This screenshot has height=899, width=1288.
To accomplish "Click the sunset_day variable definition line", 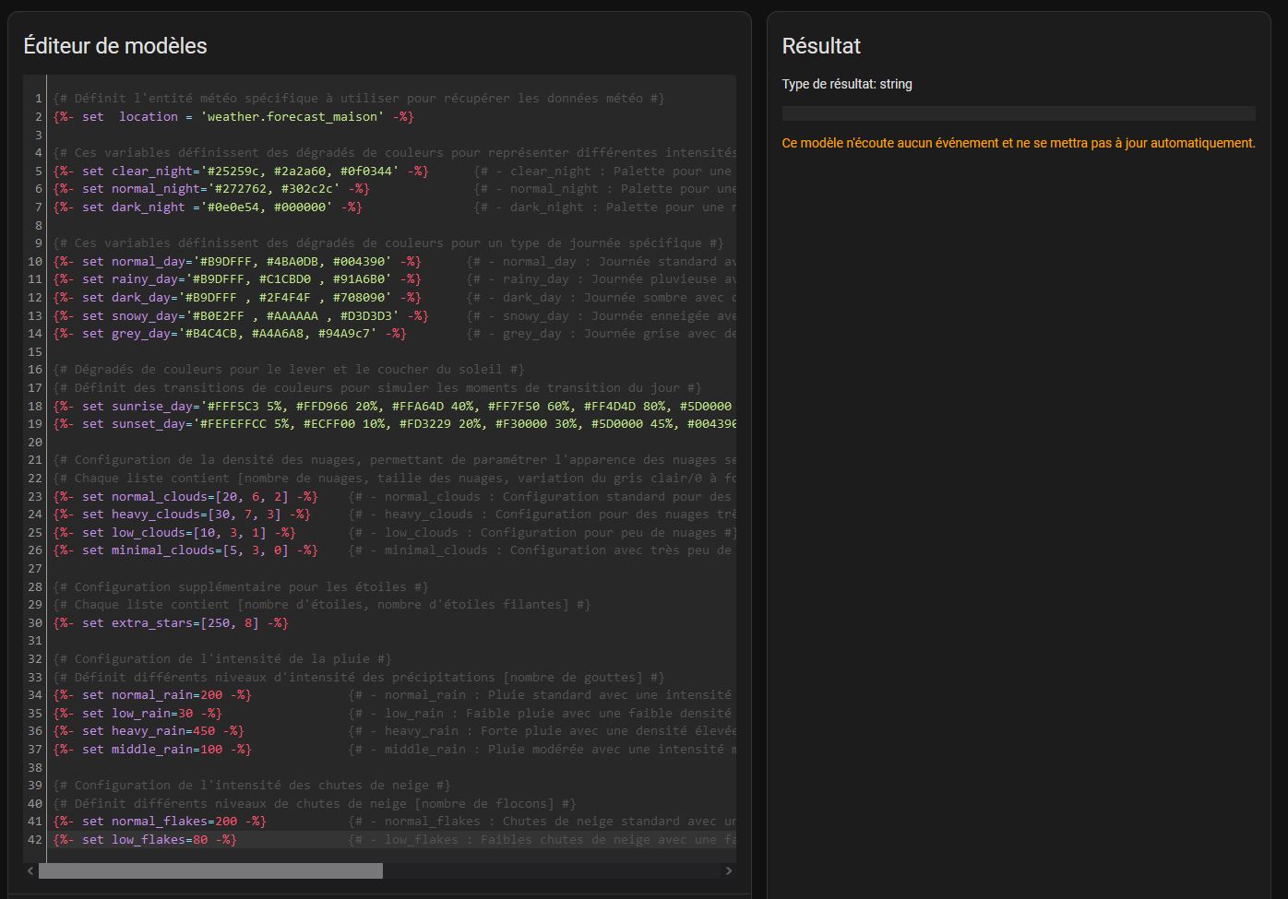I will click(x=394, y=424).
